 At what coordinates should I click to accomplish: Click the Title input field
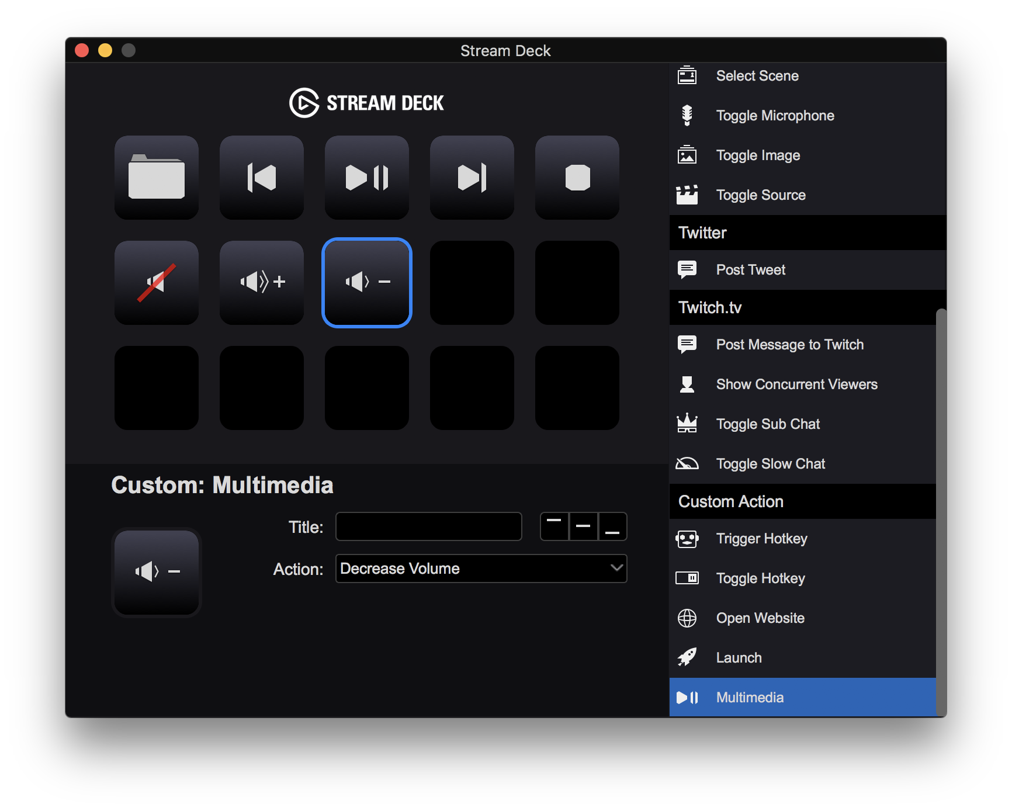tap(429, 526)
